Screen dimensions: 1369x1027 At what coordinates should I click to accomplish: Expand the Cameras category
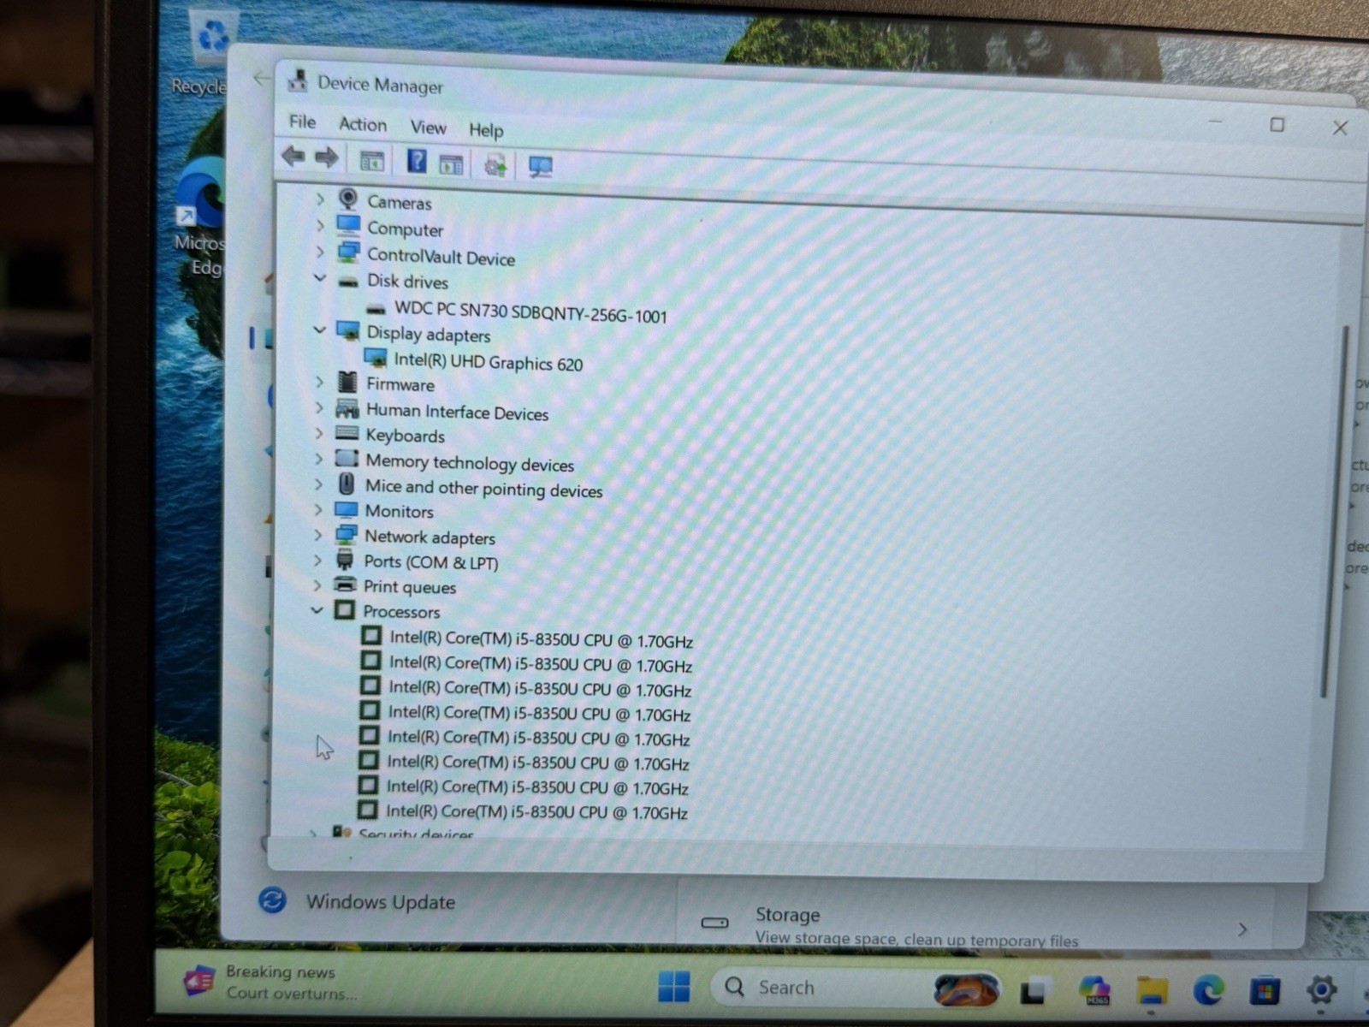pos(320,199)
